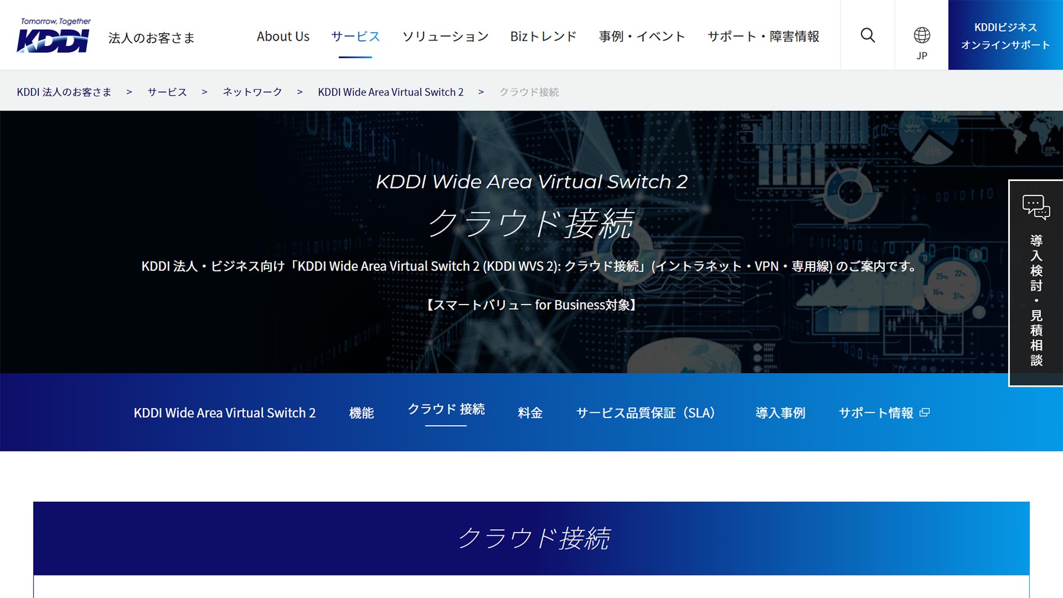Click the chat bubble consultation icon

1036,207
